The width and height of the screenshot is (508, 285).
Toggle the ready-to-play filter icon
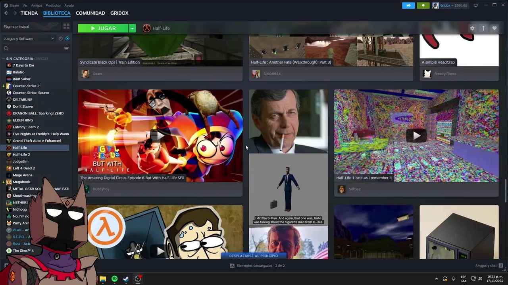click(x=67, y=38)
